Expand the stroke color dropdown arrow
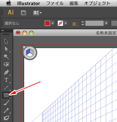The height and width of the screenshot is (122, 117). pos(66,23)
